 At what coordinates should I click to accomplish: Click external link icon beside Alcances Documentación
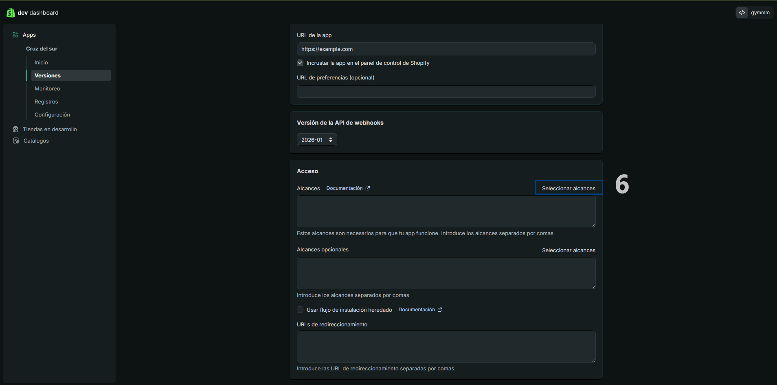[x=368, y=188]
